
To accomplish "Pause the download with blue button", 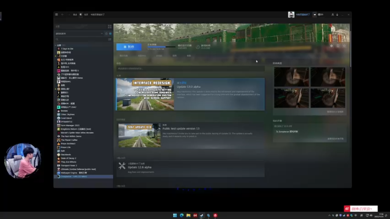I will point(129,47).
